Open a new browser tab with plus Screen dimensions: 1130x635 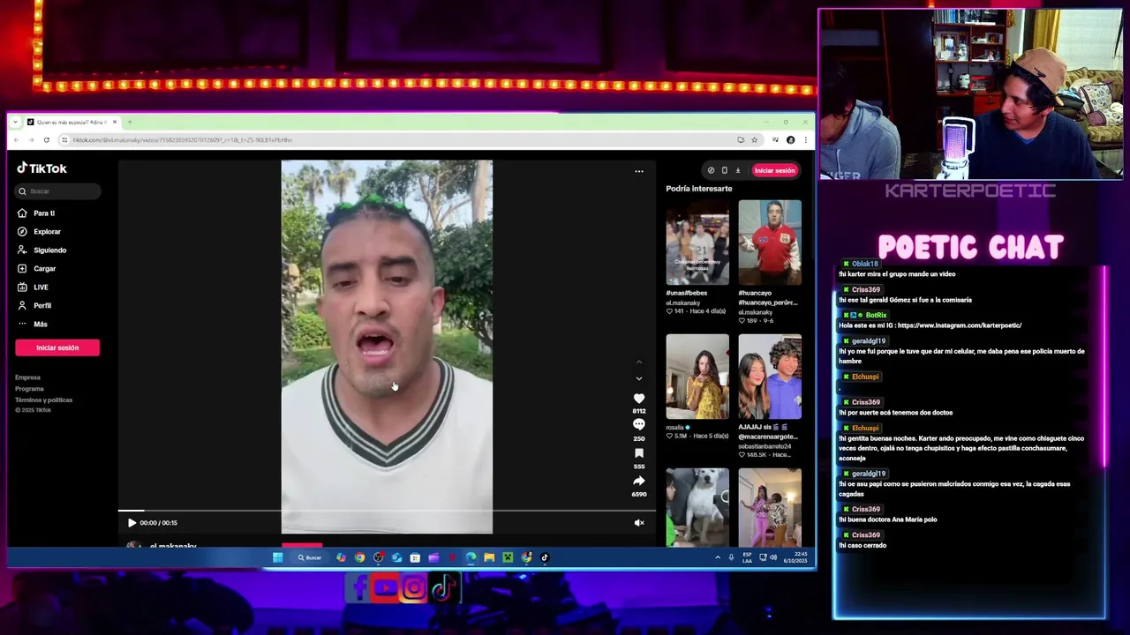(130, 122)
